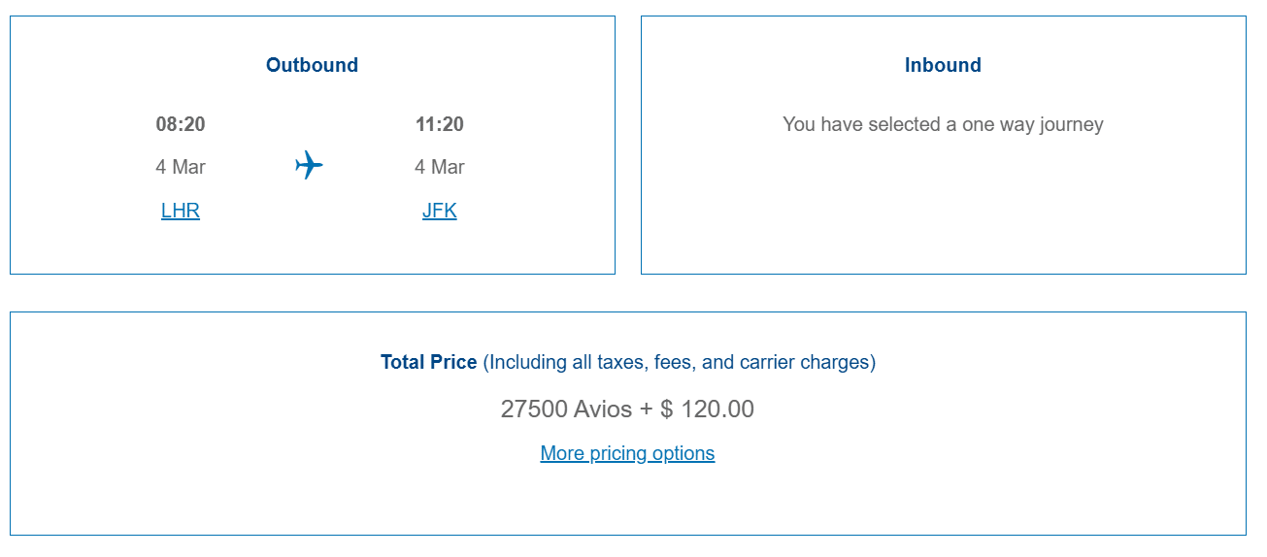This screenshot has height=557, width=1267.
Task: Open More pricing options
Action: [627, 453]
